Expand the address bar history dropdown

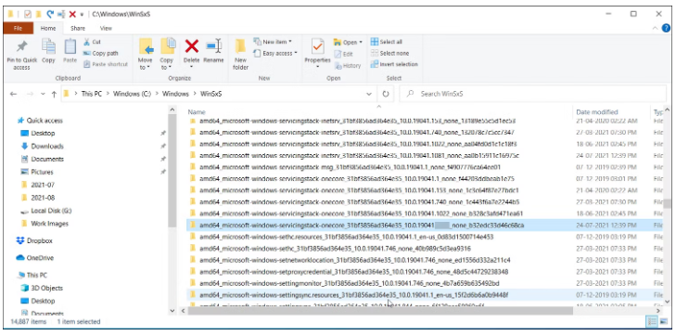point(369,94)
